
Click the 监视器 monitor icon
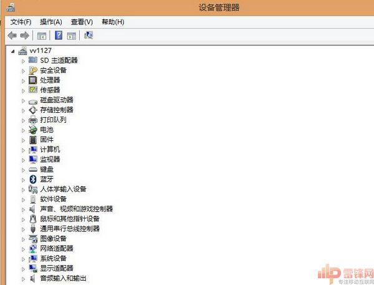click(x=33, y=160)
